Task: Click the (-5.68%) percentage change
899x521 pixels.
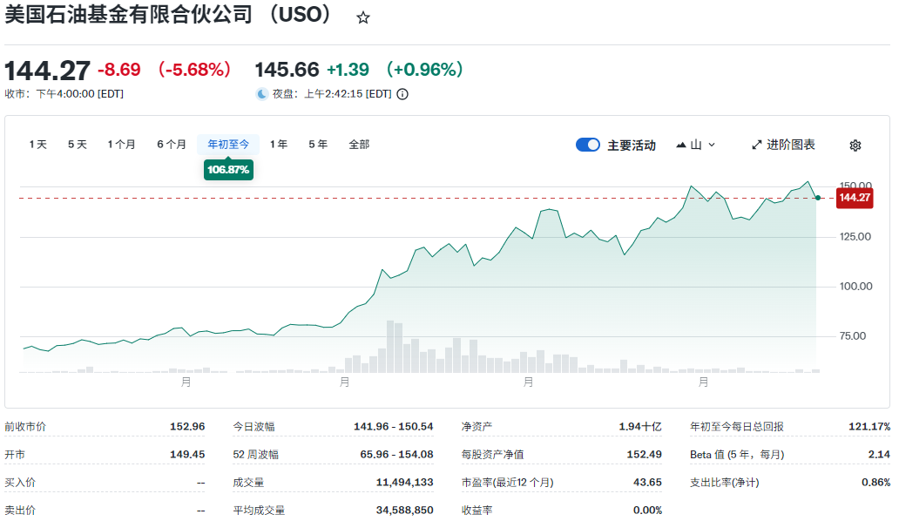Action: click(x=194, y=70)
